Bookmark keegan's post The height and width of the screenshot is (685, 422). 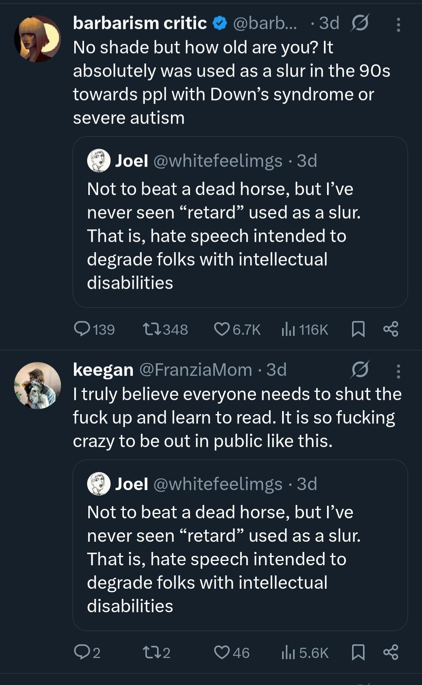[x=358, y=652]
